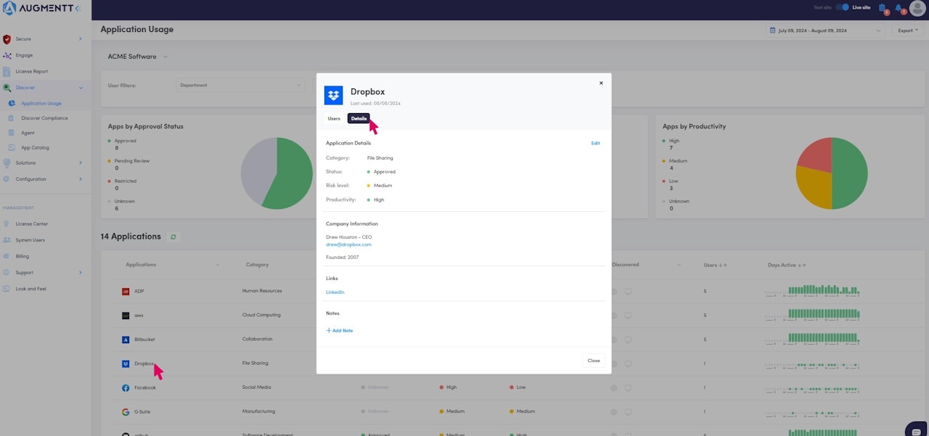Open the Department filter dropdown

coord(240,86)
